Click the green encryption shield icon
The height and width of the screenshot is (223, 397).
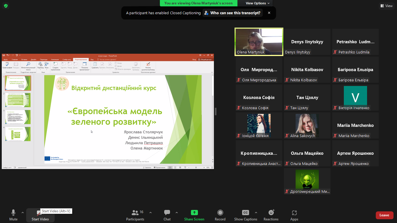click(6, 6)
